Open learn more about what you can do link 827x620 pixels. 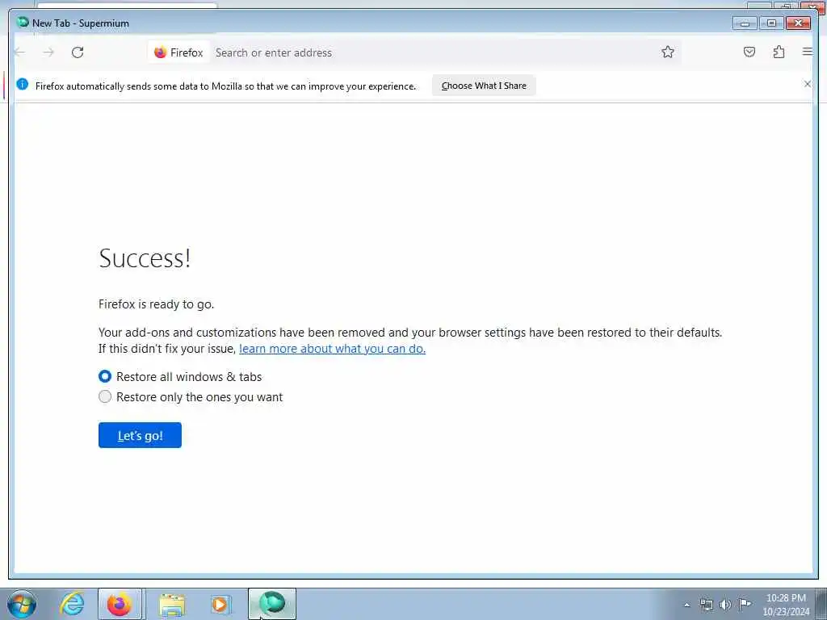332,349
